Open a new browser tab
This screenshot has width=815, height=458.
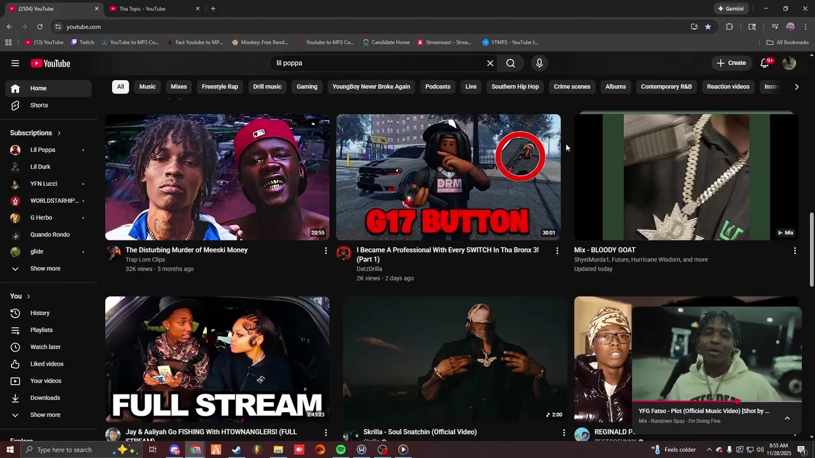pos(213,9)
